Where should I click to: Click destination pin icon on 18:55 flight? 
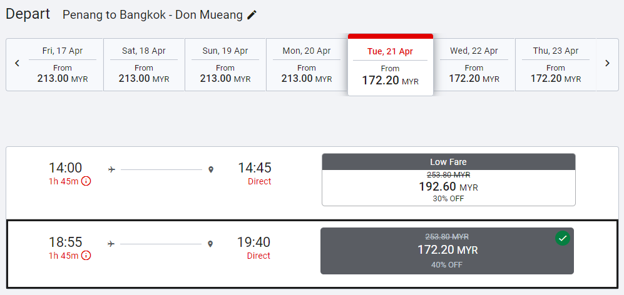tap(210, 244)
